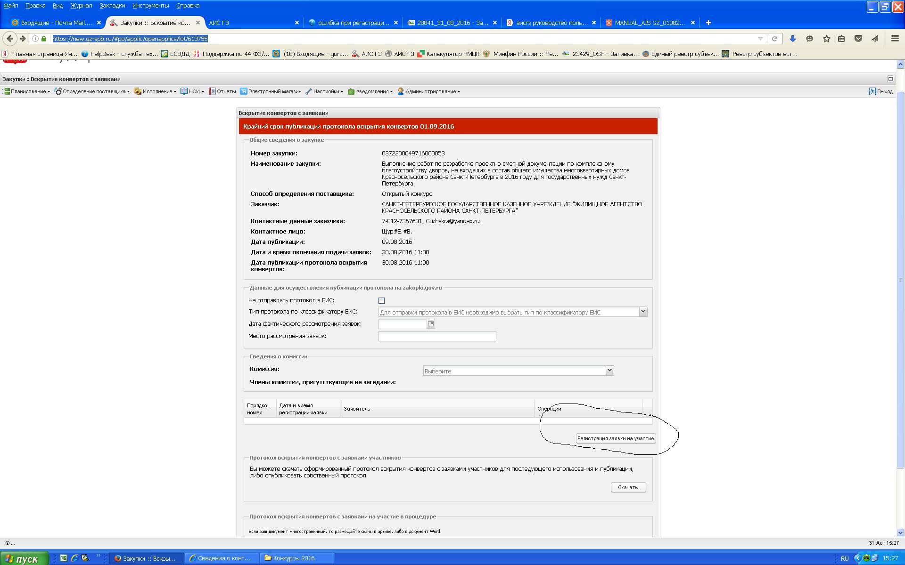This screenshot has height=565, width=905.
Task: Bookmark this page with star icon
Action: [826, 39]
